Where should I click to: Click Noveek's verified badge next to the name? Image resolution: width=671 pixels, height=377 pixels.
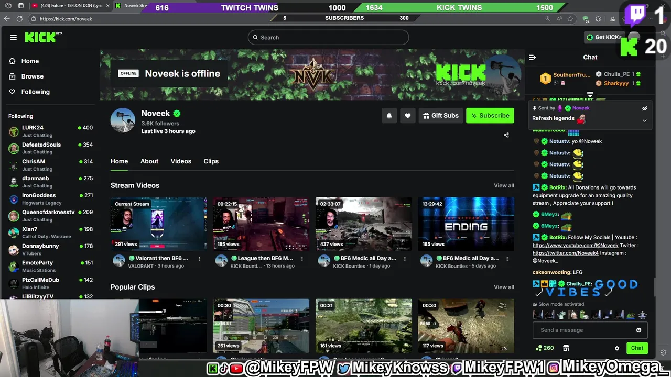[x=177, y=113]
